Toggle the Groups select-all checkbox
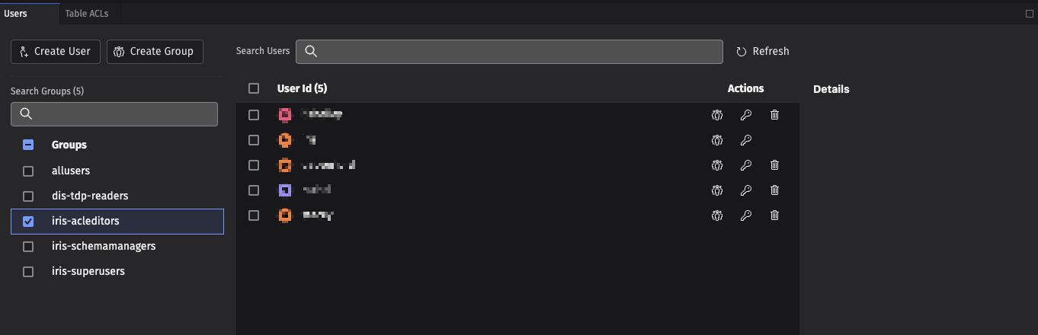 click(28, 145)
